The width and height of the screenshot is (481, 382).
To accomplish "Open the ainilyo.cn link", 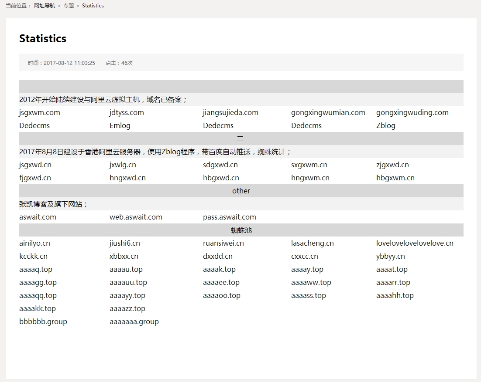I will (34, 243).
